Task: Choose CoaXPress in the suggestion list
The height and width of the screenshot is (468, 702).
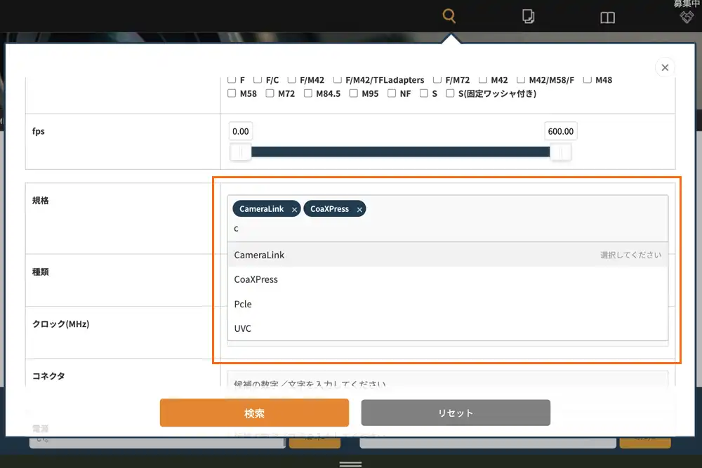Action: coord(256,279)
